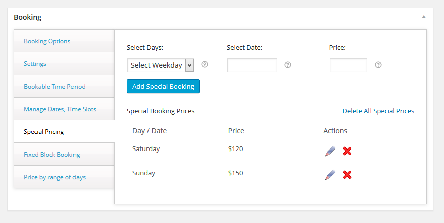The height and width of the screenshot is (223, 444).
Task: Click Add Special Booking button
Action: pos(163,86)
